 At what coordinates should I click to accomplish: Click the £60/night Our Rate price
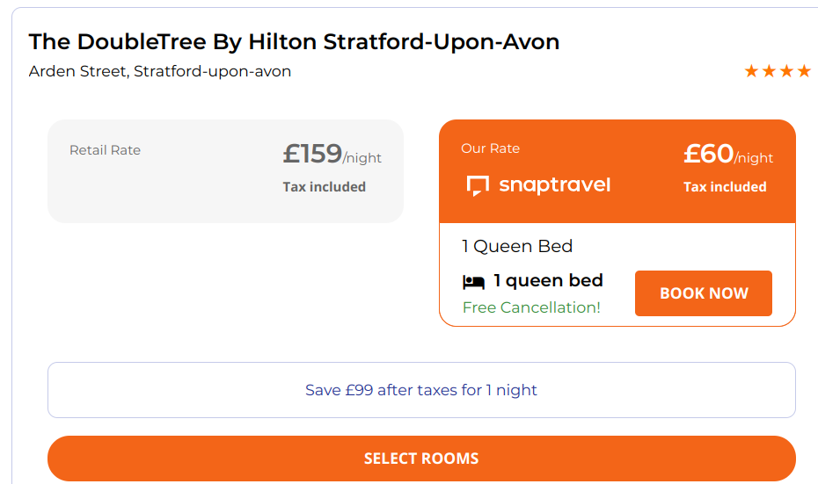pos(727,155)
